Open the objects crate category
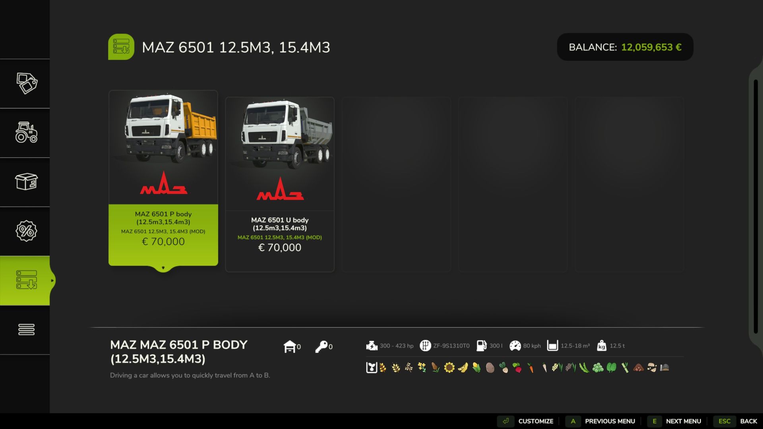The image size is (763, 429). click(26, 182)
